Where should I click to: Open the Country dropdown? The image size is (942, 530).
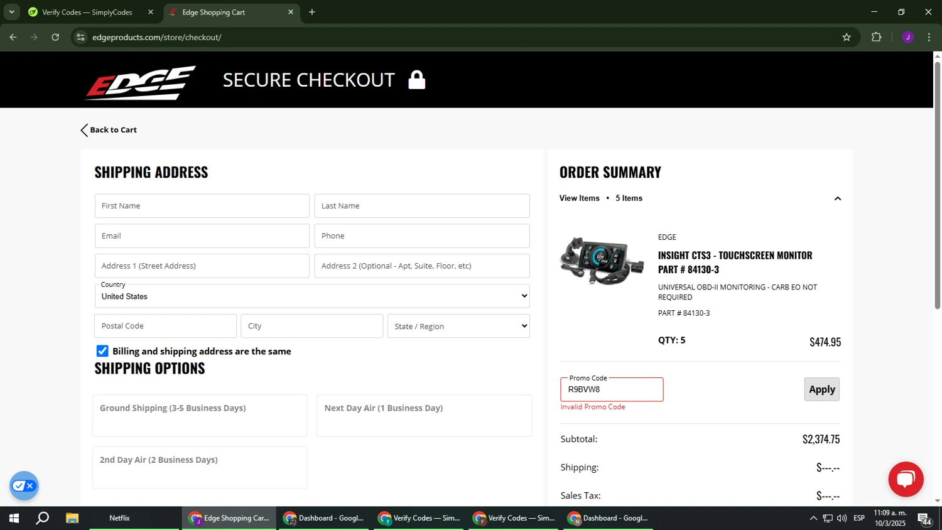[312, 296]
